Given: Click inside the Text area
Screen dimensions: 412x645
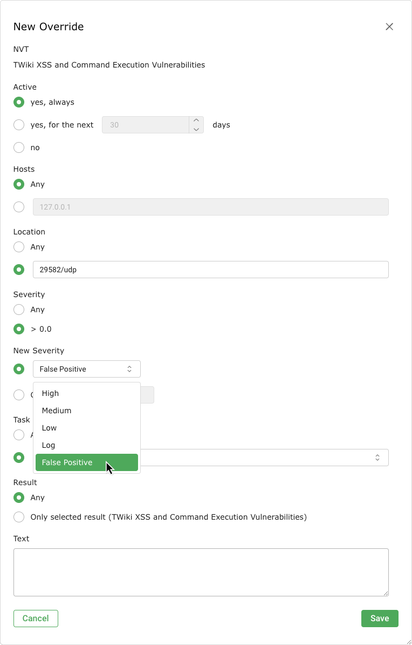Looking at the screenshot, I should point(201,572).
